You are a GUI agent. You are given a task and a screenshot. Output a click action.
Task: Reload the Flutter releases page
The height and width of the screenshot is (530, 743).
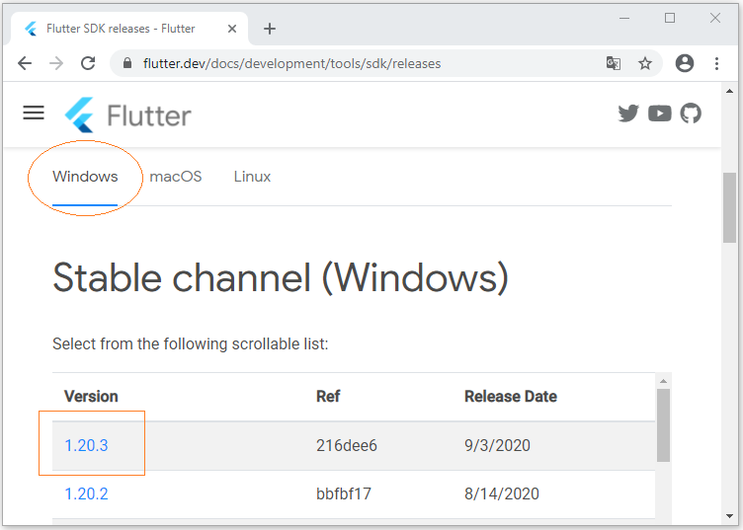coord(88,63)
